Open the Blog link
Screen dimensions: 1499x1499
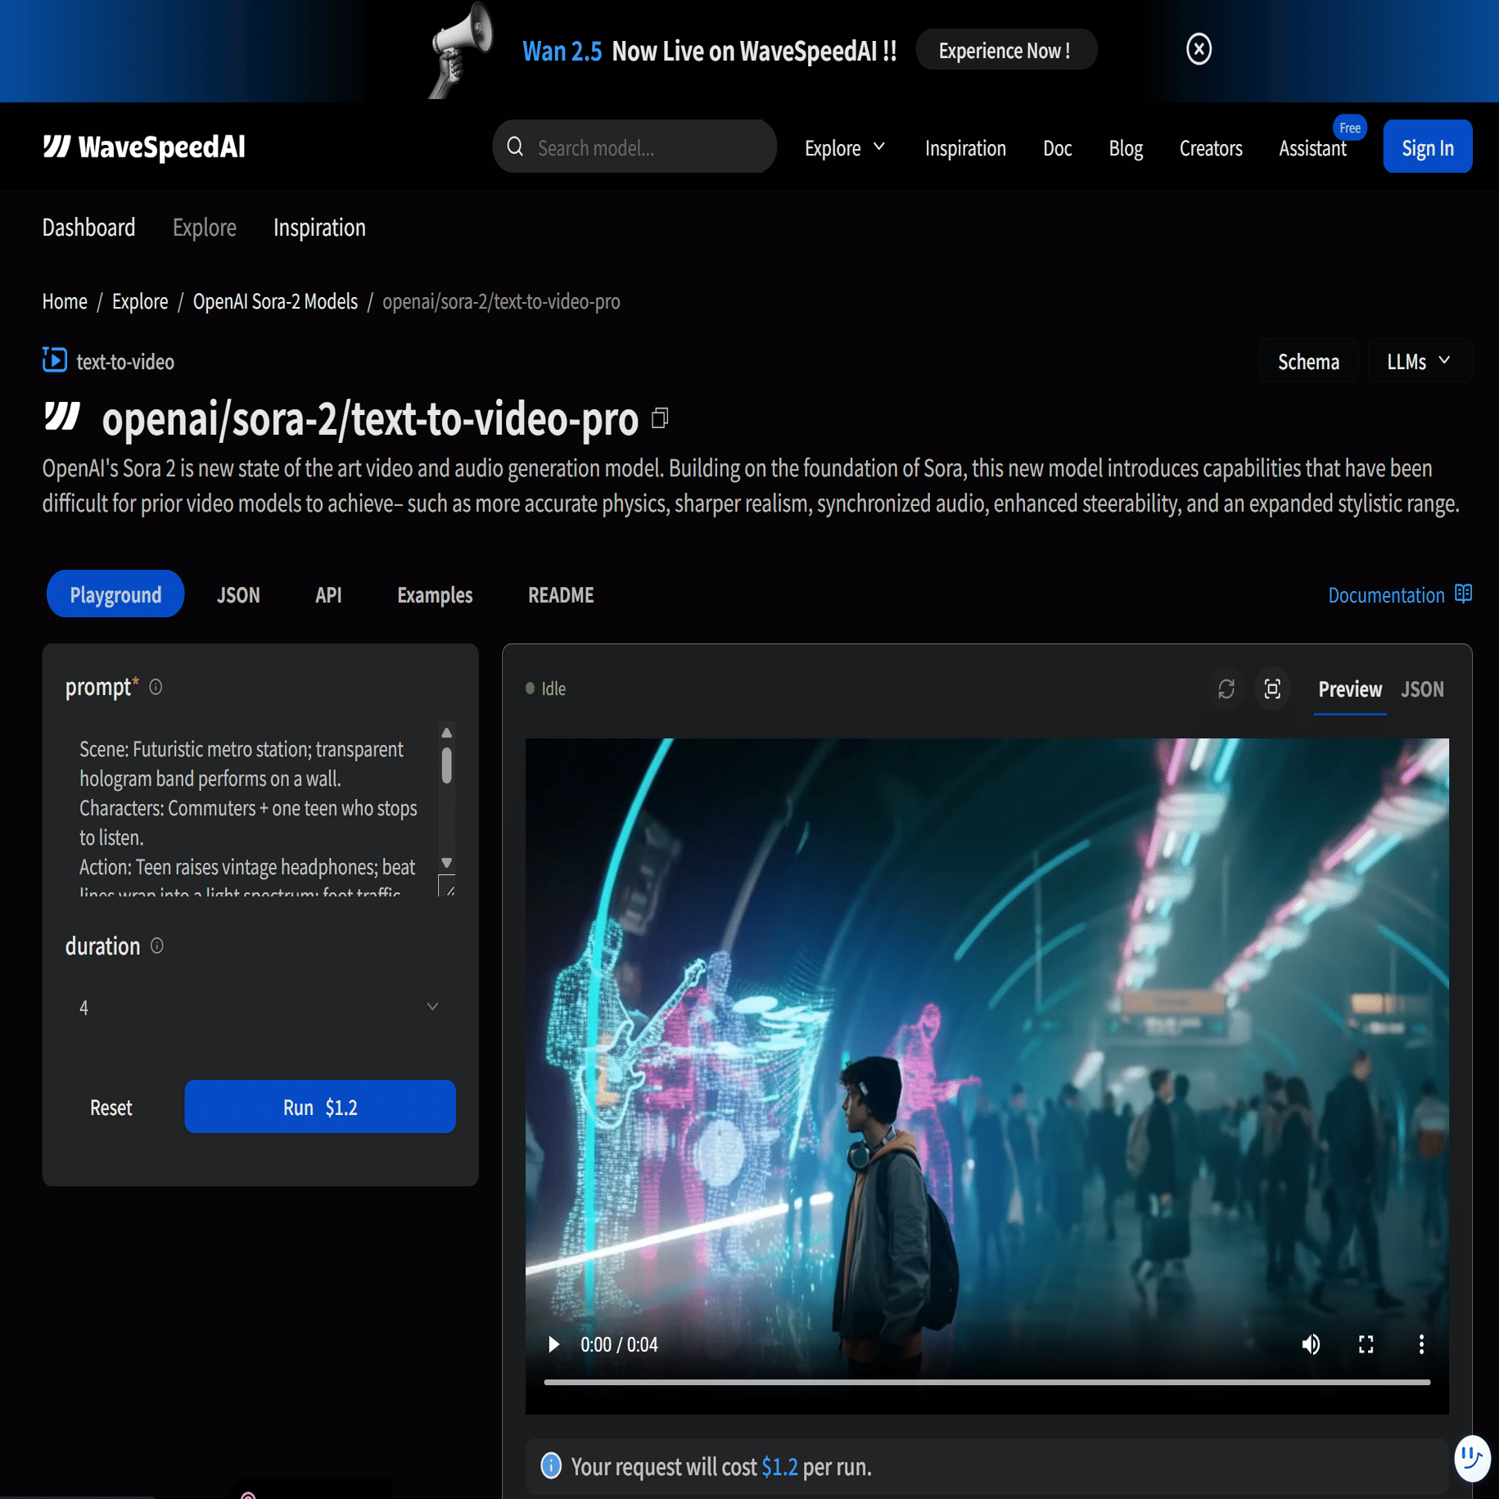tap(1126, 148)
